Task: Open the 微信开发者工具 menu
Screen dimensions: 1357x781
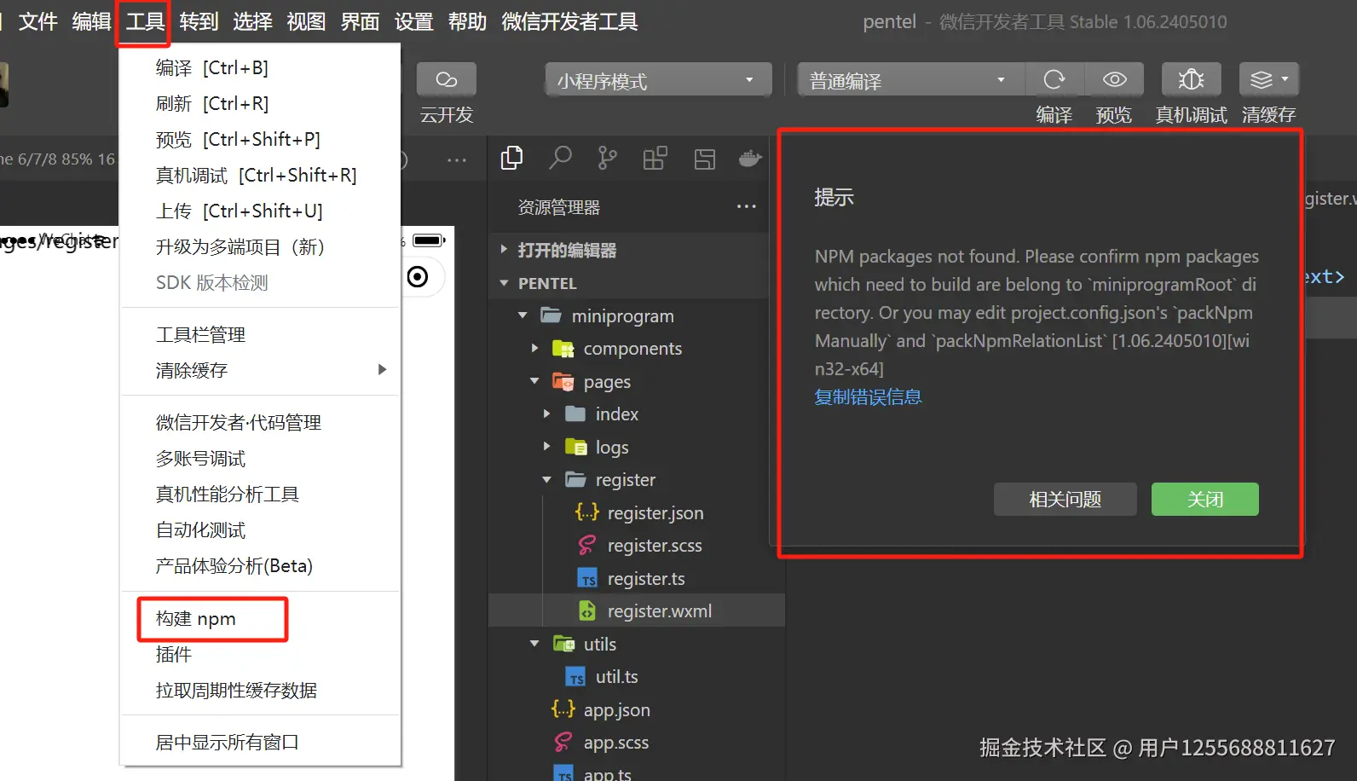Action: 569,21
